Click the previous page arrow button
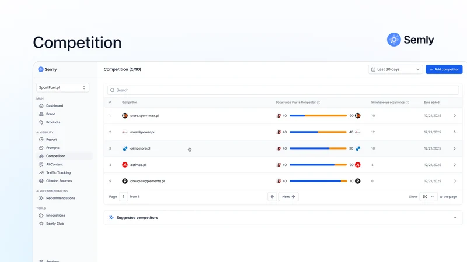This screenshot has height=262, width=467. [272, 197]
